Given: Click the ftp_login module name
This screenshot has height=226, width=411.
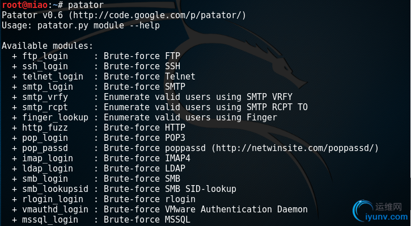Looking at the screenshot, I should point(45,56).
